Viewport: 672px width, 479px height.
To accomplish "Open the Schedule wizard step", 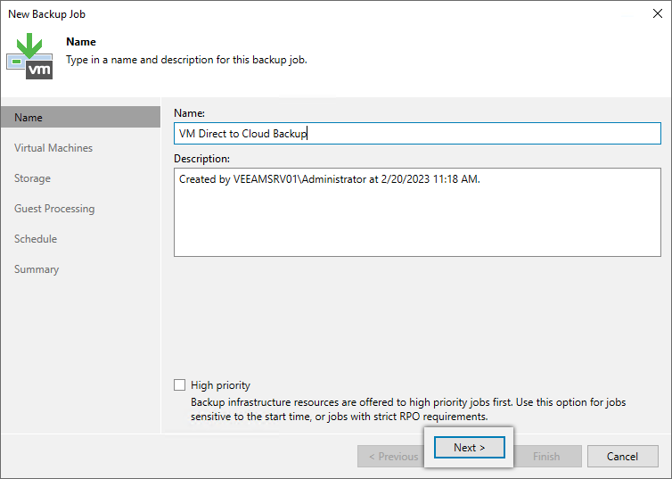I will coord(36,239).
